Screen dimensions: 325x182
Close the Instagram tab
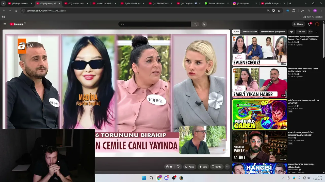256,4
